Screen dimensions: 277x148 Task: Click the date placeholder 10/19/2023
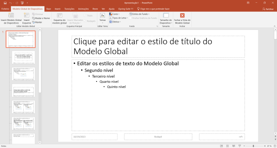(95, 137)
